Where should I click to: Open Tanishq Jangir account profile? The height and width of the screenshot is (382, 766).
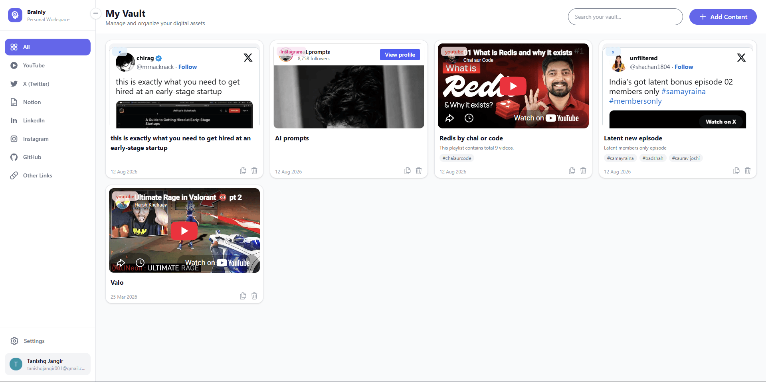coord(48,364)
